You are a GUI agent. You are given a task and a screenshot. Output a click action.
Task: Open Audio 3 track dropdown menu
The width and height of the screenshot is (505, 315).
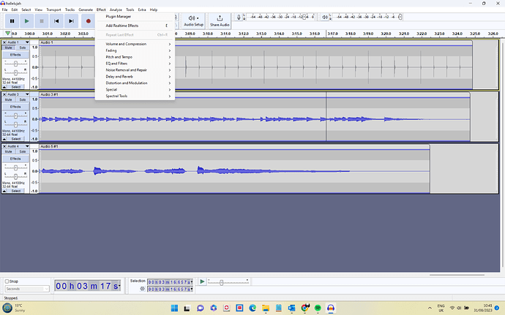(x=27, y=94)
